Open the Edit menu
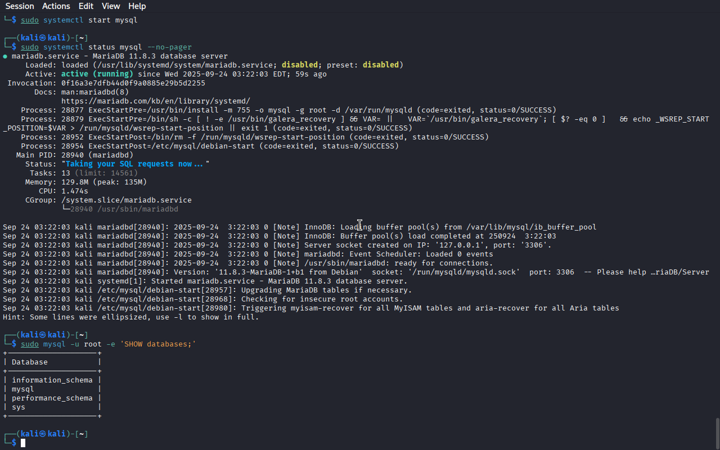This screenshot has height=450, width=720. pos(86,6)
